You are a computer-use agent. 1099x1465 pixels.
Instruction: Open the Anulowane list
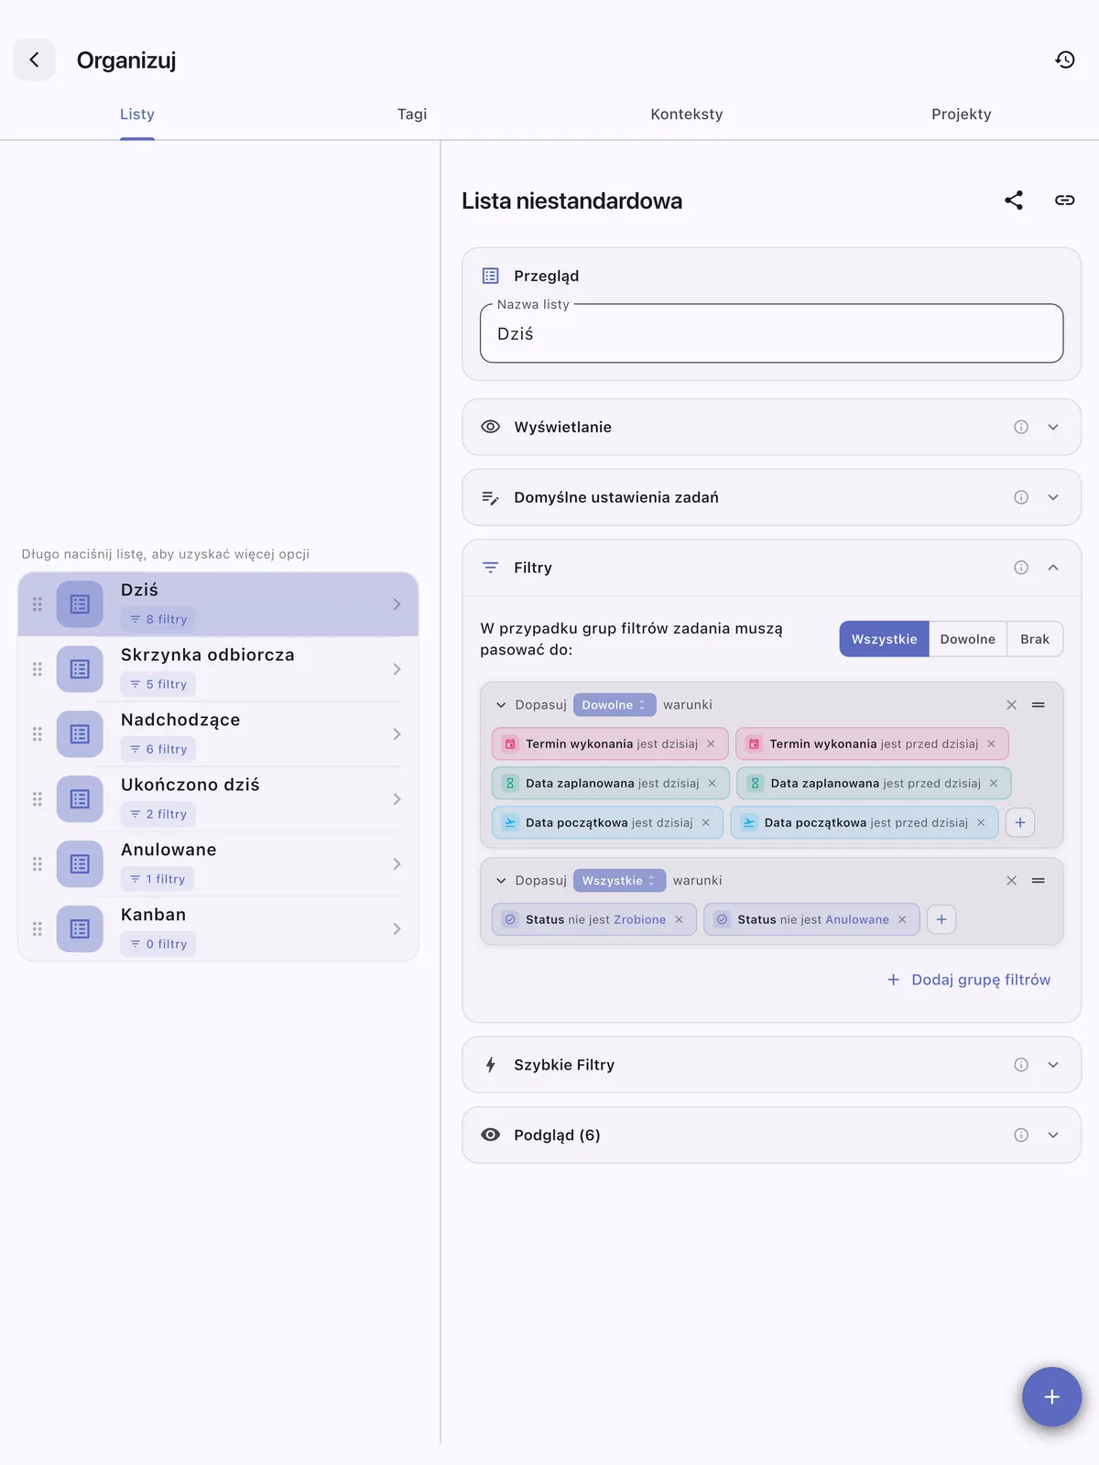tap(218, 864)
